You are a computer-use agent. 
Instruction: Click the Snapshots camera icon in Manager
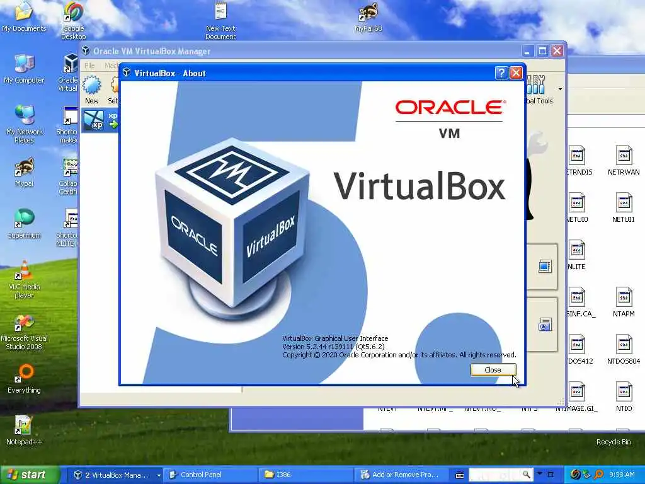tap(545, 325)
